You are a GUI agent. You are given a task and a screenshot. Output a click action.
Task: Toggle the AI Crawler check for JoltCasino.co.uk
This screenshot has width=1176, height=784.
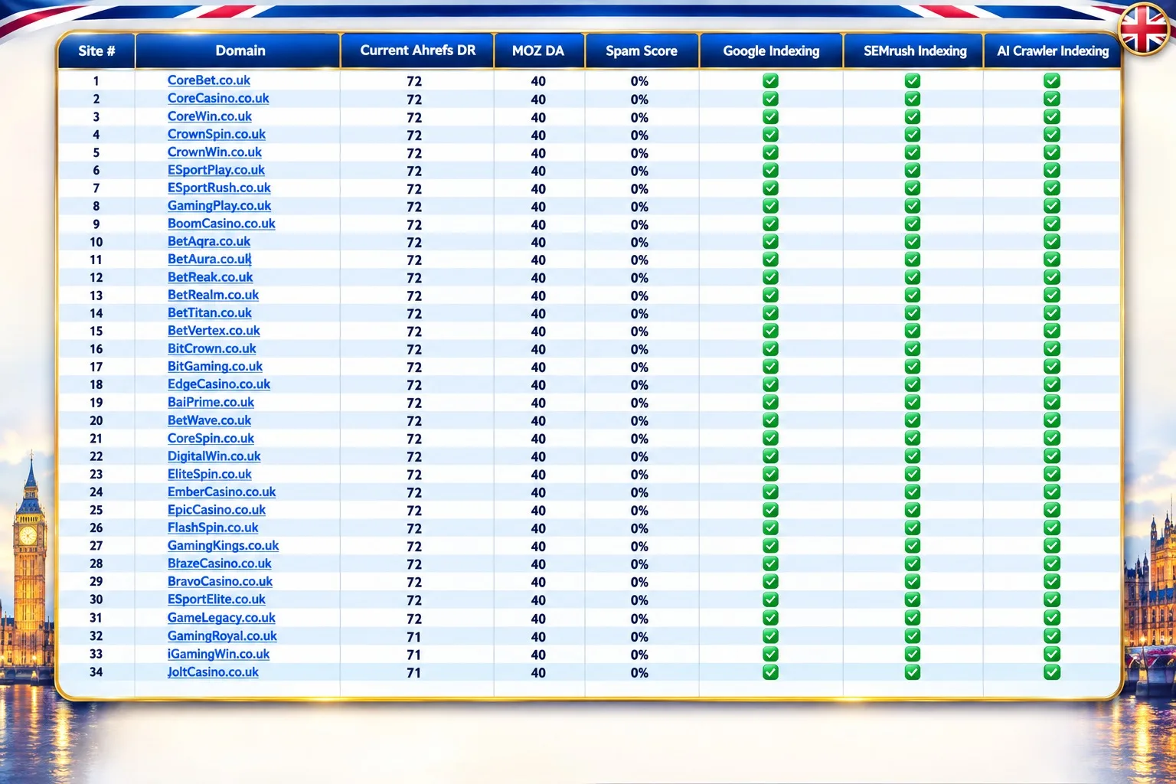pyautogui.click(x=1052, y=672)
